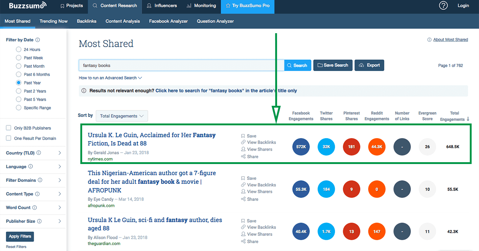The image size is (479, 251).
Task: Click Twitter shares circle 184
Action: pyautogui.click(x=326, y=189)
